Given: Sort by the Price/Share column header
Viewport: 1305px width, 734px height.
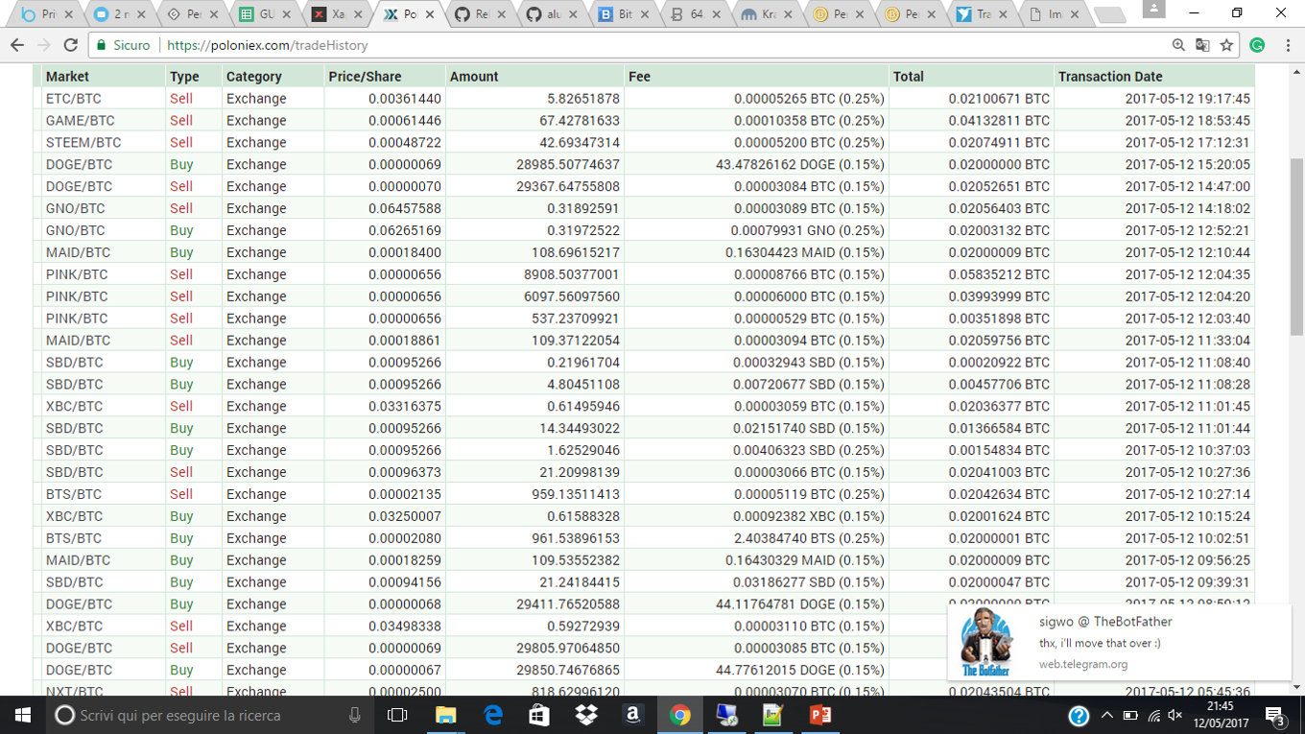Looking at the screenshot, I should [x=385, y=77].
